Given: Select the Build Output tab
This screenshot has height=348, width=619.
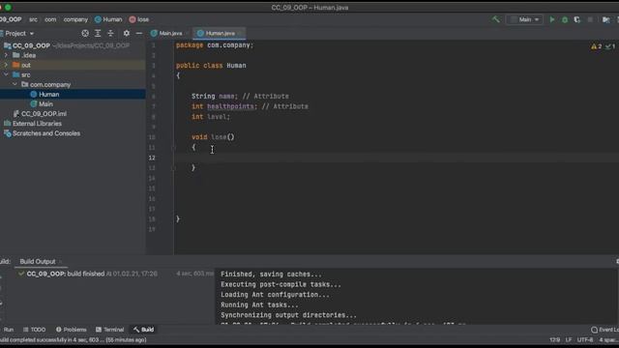Looking at the screenshot, I should point(38,262).
